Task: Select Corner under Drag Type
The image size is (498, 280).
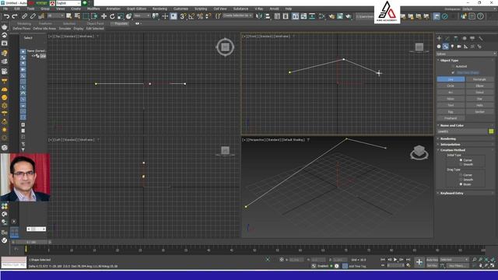Action: click(x=461, y=175)
